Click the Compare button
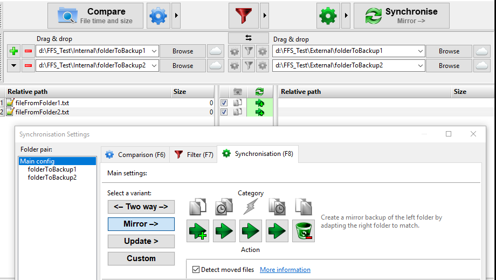 point(95,16)
